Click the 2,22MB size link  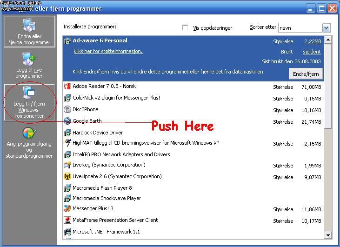(312, 41)
